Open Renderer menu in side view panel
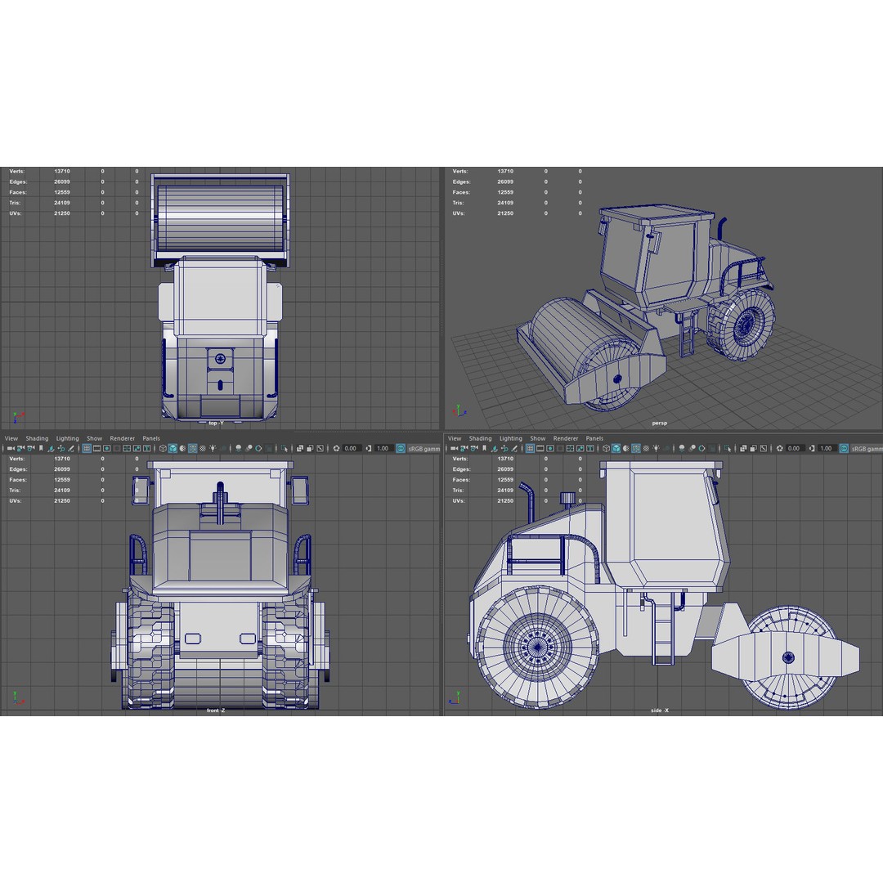 coord(566,438)
